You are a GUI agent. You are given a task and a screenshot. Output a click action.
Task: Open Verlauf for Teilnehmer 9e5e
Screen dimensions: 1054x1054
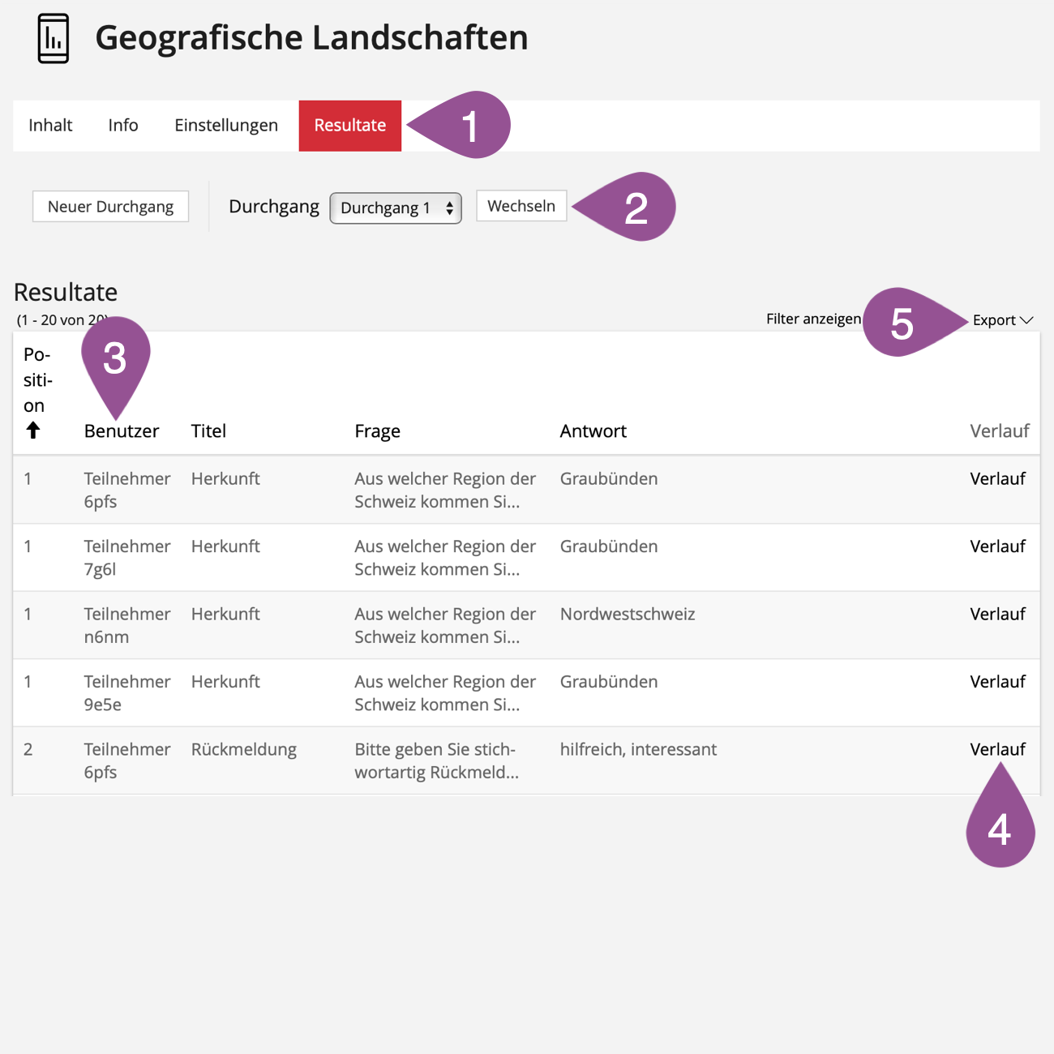pos(997,682)
